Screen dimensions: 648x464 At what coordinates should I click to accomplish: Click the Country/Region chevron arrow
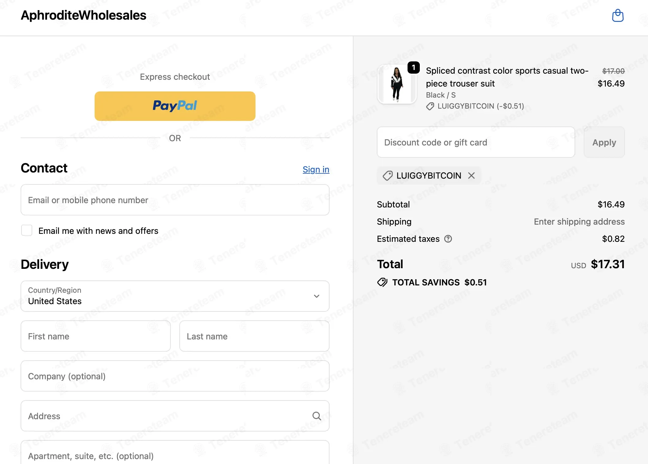[317, 296]
